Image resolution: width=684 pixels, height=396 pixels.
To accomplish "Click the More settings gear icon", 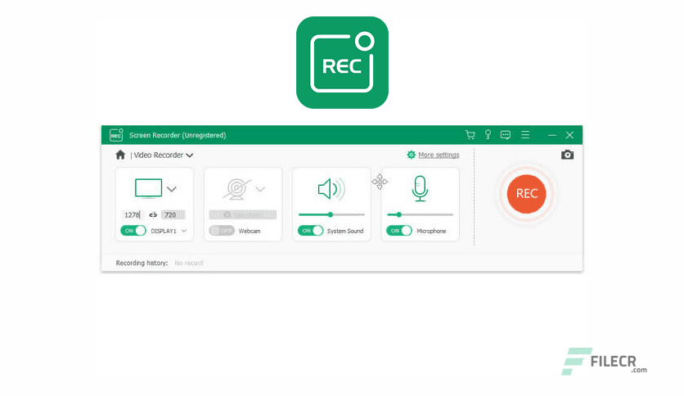I will tap(411, 155).
